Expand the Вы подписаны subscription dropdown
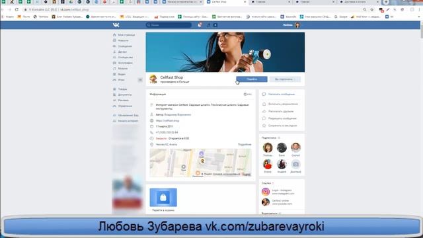 pyautogui.click(x=285, y=79)
